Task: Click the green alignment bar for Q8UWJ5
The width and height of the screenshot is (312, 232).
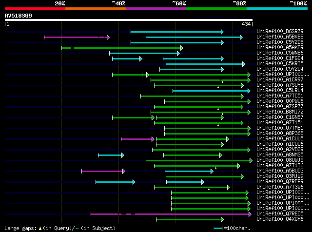Action: click(x=199, y=160)
